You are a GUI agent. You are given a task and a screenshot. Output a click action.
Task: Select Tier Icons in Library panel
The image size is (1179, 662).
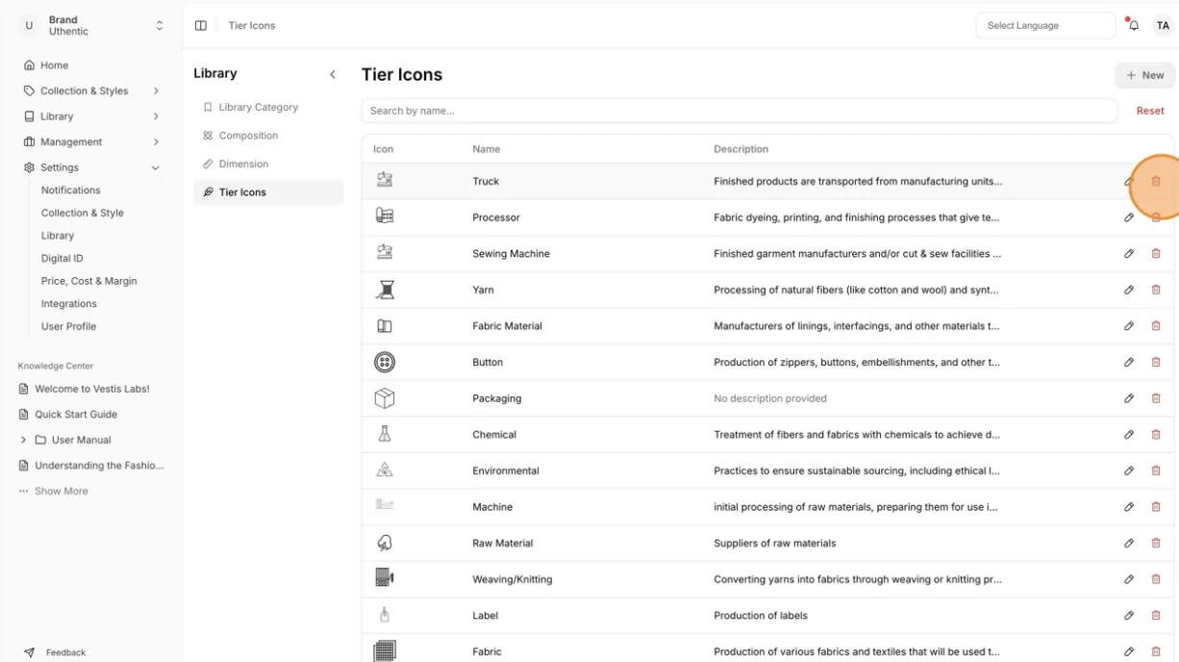(x=268, y=192)
